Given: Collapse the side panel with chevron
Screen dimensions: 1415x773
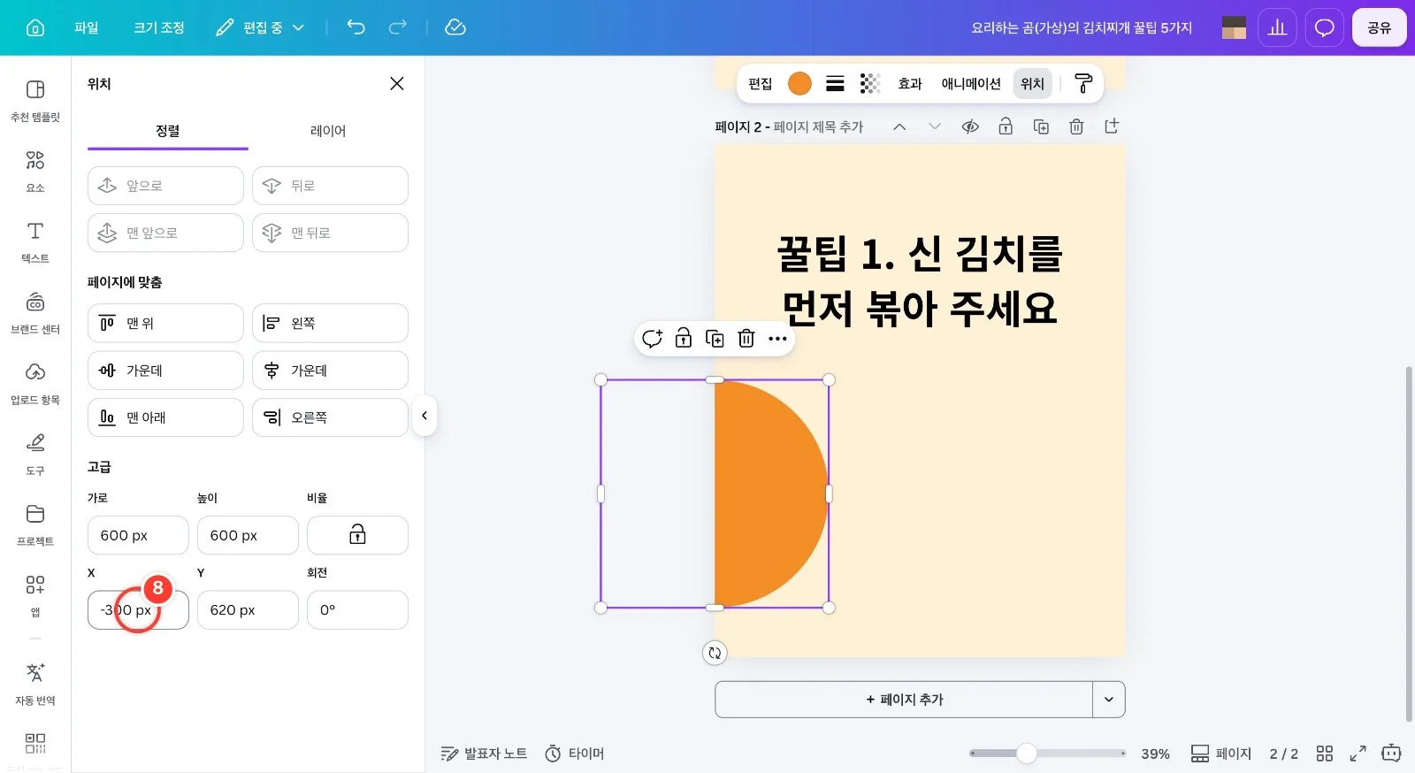Looking at the screenshot, I should (424, 416).
